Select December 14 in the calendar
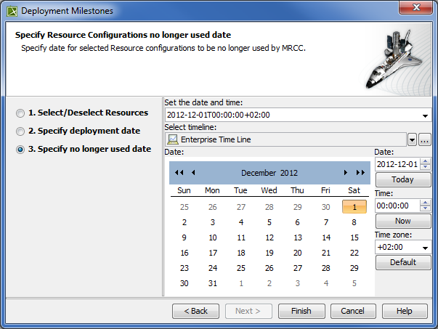This screenshot has width=438, height=329. coord(325,237)
